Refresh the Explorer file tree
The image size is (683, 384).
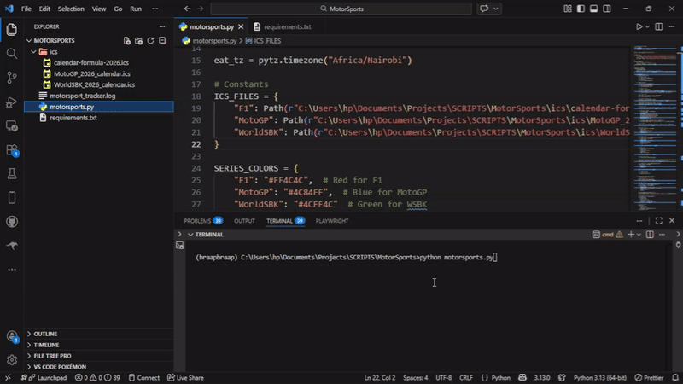click(x=150, y=40)
